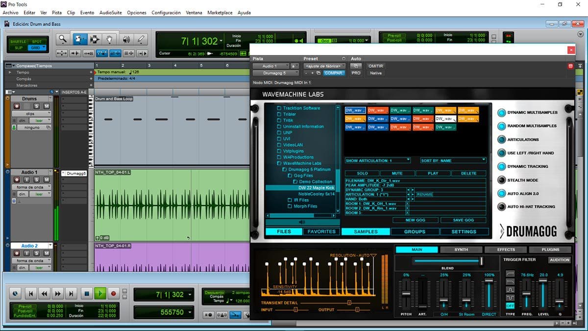
Task: Enable Auto Hi-Hat Tracking
Action: [501, 207]
